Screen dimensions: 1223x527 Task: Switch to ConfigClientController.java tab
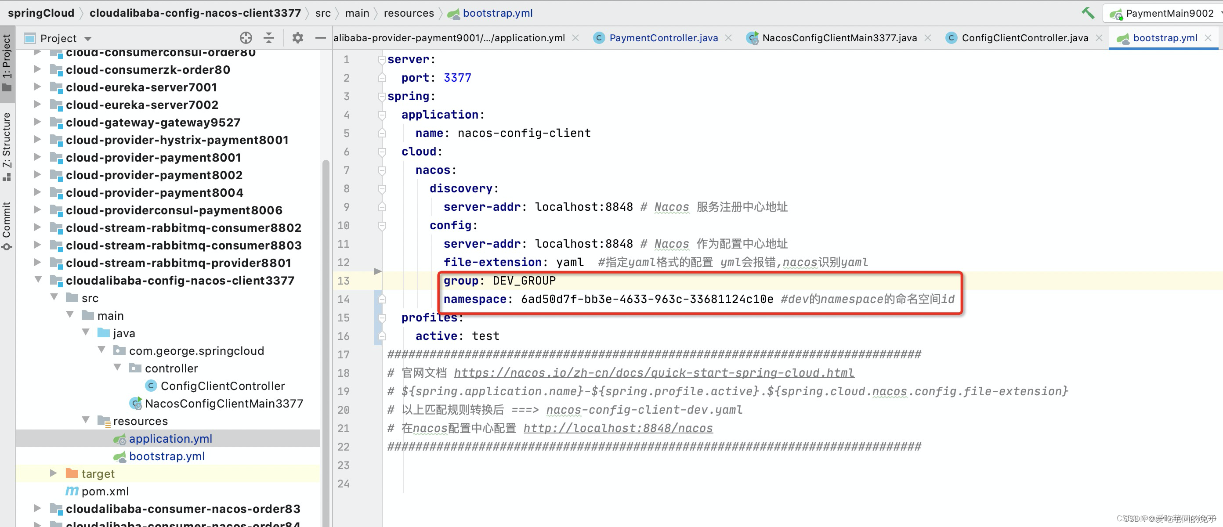pos(1024,38)
